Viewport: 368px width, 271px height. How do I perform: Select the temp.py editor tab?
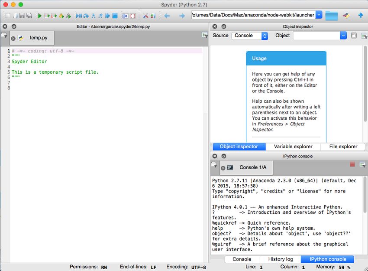coord(32,38)
